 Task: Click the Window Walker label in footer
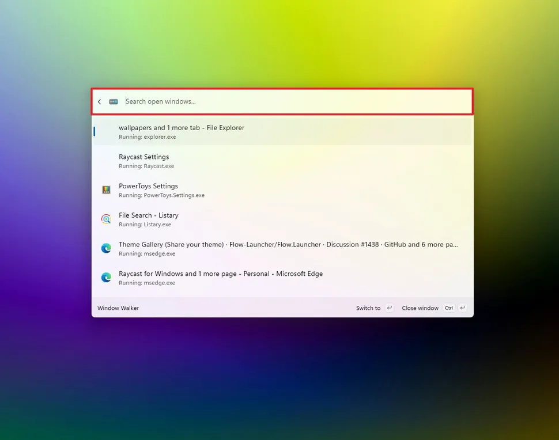118,308
